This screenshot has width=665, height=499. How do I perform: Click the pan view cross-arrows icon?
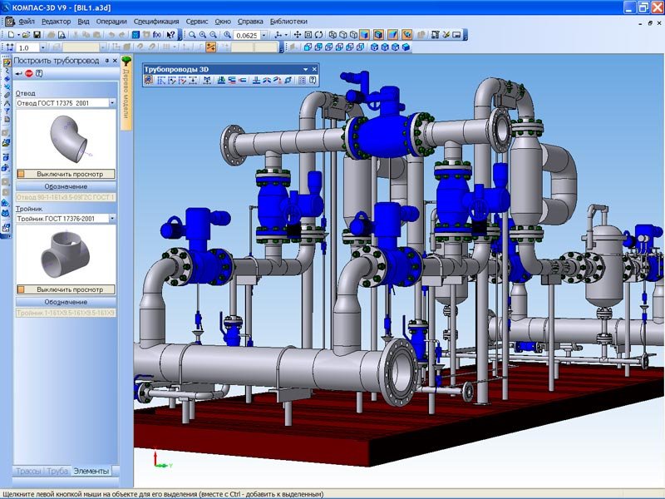297,35
